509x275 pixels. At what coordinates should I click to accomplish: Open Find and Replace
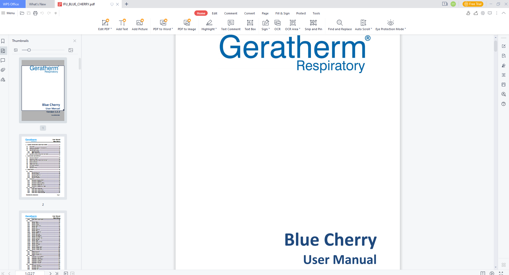pos(340,25)
